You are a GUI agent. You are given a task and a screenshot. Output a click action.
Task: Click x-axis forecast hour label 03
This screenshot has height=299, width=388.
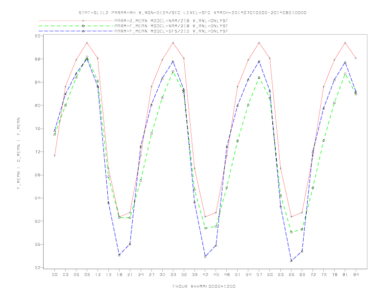(x=66, y=275)
